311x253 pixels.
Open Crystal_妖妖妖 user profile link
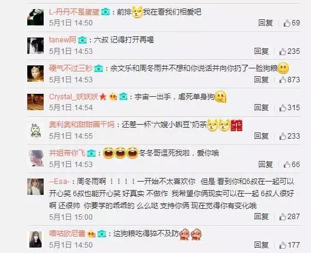point(73,97)
